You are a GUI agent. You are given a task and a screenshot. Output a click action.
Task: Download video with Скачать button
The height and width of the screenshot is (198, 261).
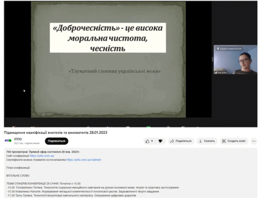207,141
